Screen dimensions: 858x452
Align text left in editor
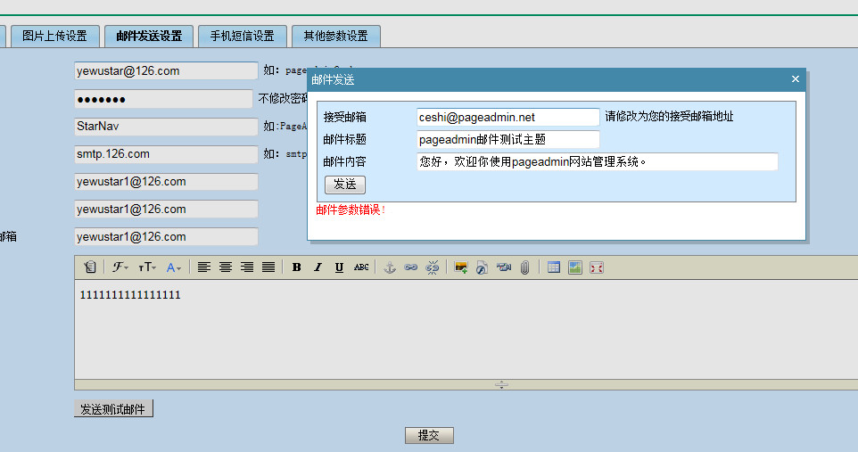(x=204, y=267)
